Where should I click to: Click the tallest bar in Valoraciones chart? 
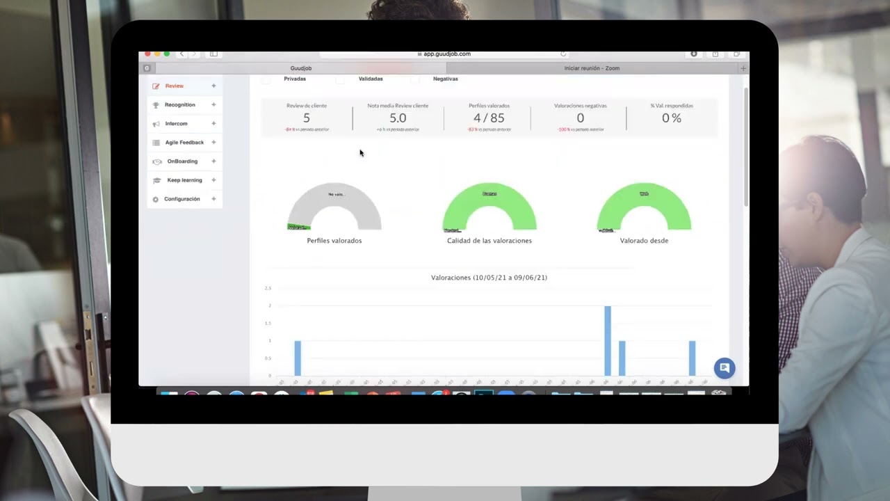(x=608, y=341)
